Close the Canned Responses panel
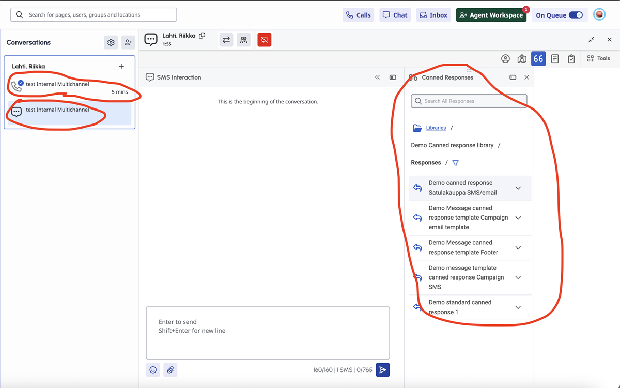This screenshot has width=620, height=388. tap(526, 77)
